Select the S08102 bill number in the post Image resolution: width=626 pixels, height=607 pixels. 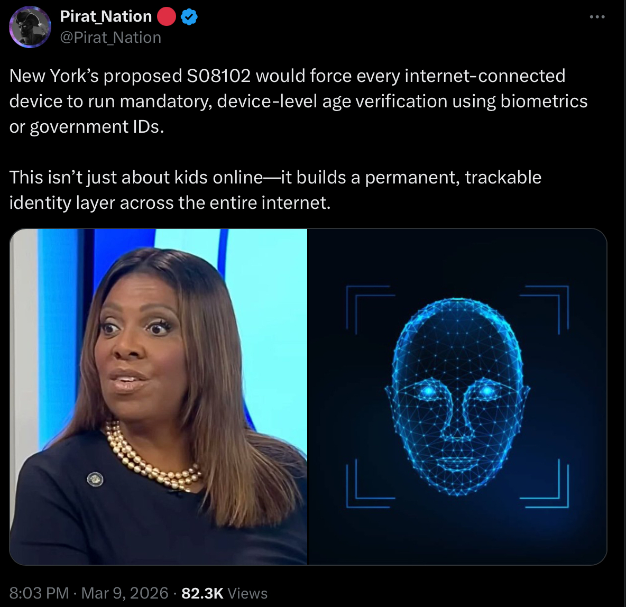[x=219, y=76]
